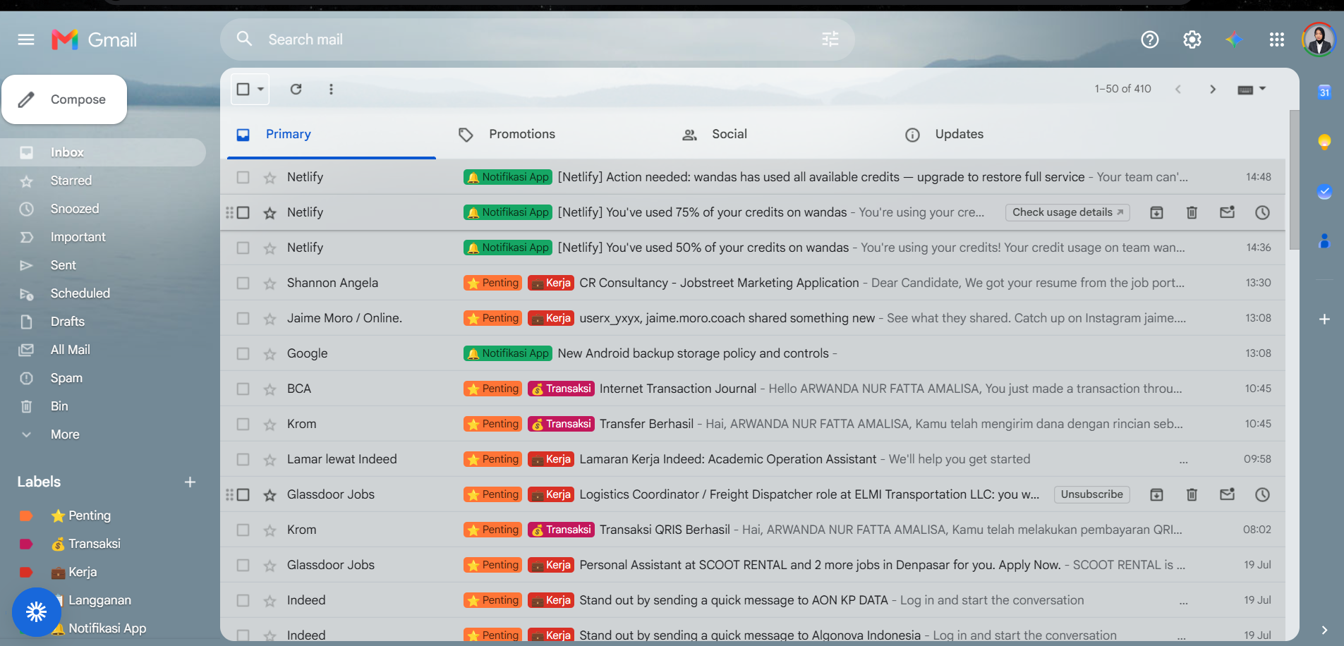
Task: Open the More options three-dot menu
Action: click(331, 89)
